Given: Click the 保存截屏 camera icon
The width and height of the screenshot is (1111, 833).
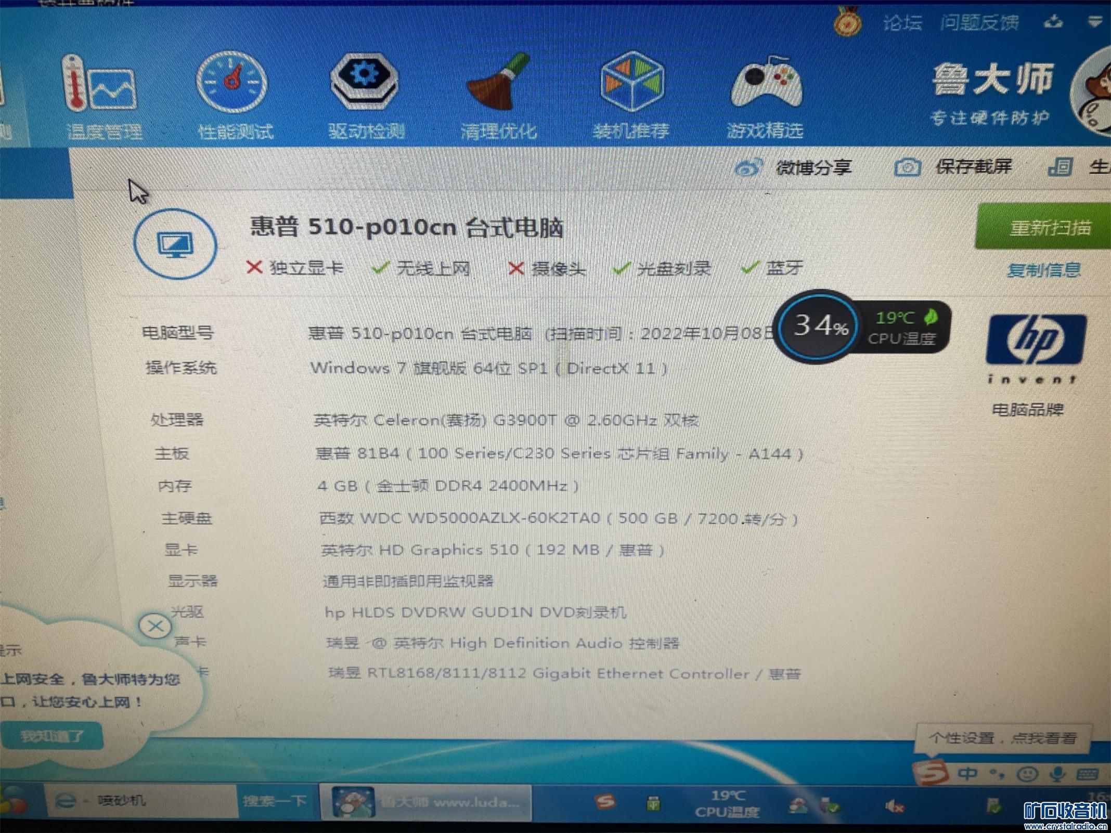Looking at the screenshot, I should (907, 167).
